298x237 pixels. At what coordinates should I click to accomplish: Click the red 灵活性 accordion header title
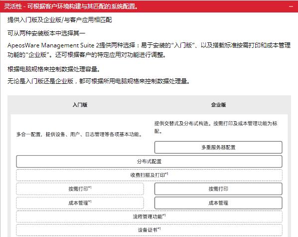71,6
